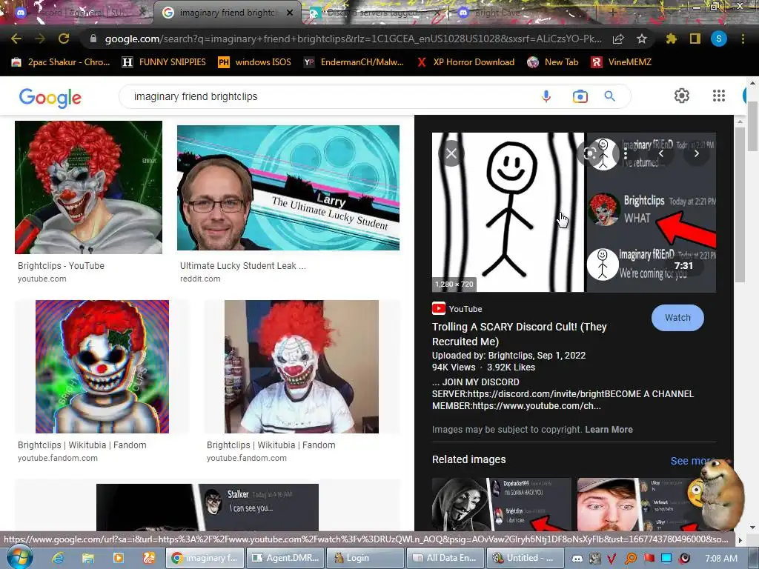This screenshot has height=569, width=759.
Task: Open Google quick settings gear
Action: tap(682, 96)
